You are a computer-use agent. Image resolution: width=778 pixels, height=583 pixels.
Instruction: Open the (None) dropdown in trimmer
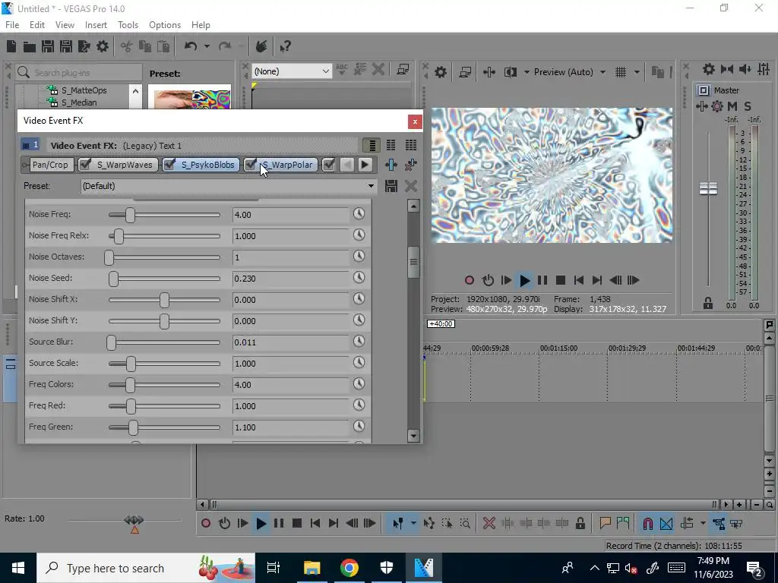[x=291, y=71]
